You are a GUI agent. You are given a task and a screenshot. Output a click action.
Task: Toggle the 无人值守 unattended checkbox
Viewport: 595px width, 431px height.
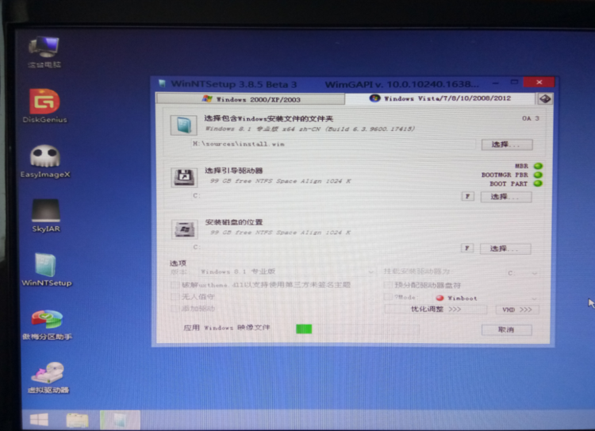point(175,297)
